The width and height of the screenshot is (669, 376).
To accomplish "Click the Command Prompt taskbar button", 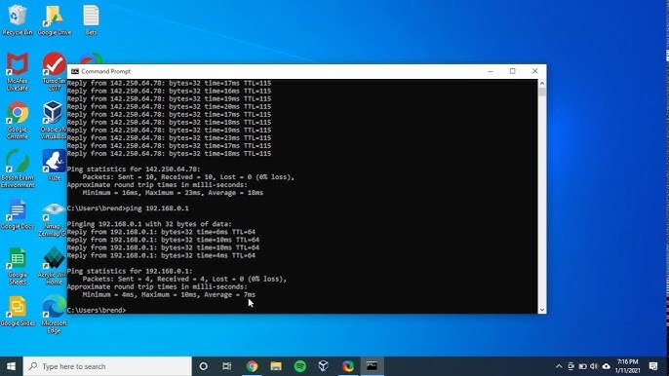I will coord(373,366).
